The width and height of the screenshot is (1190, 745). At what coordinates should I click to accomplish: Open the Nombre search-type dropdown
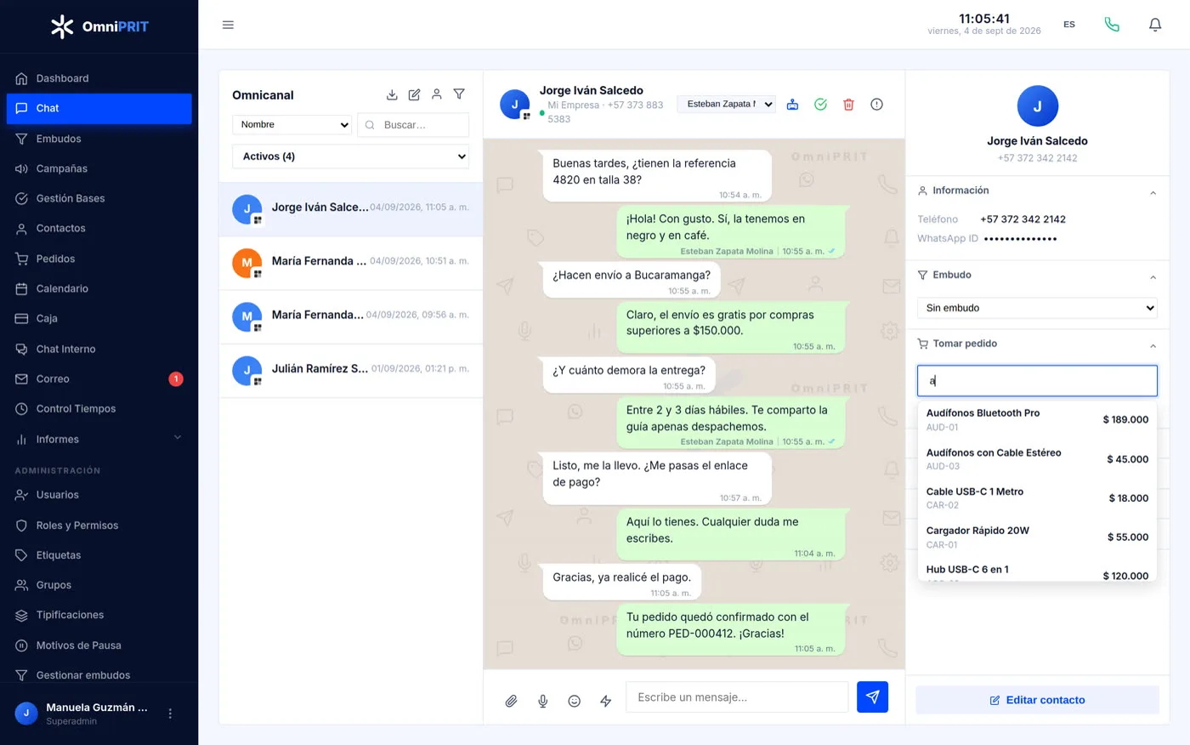point(292,125)
